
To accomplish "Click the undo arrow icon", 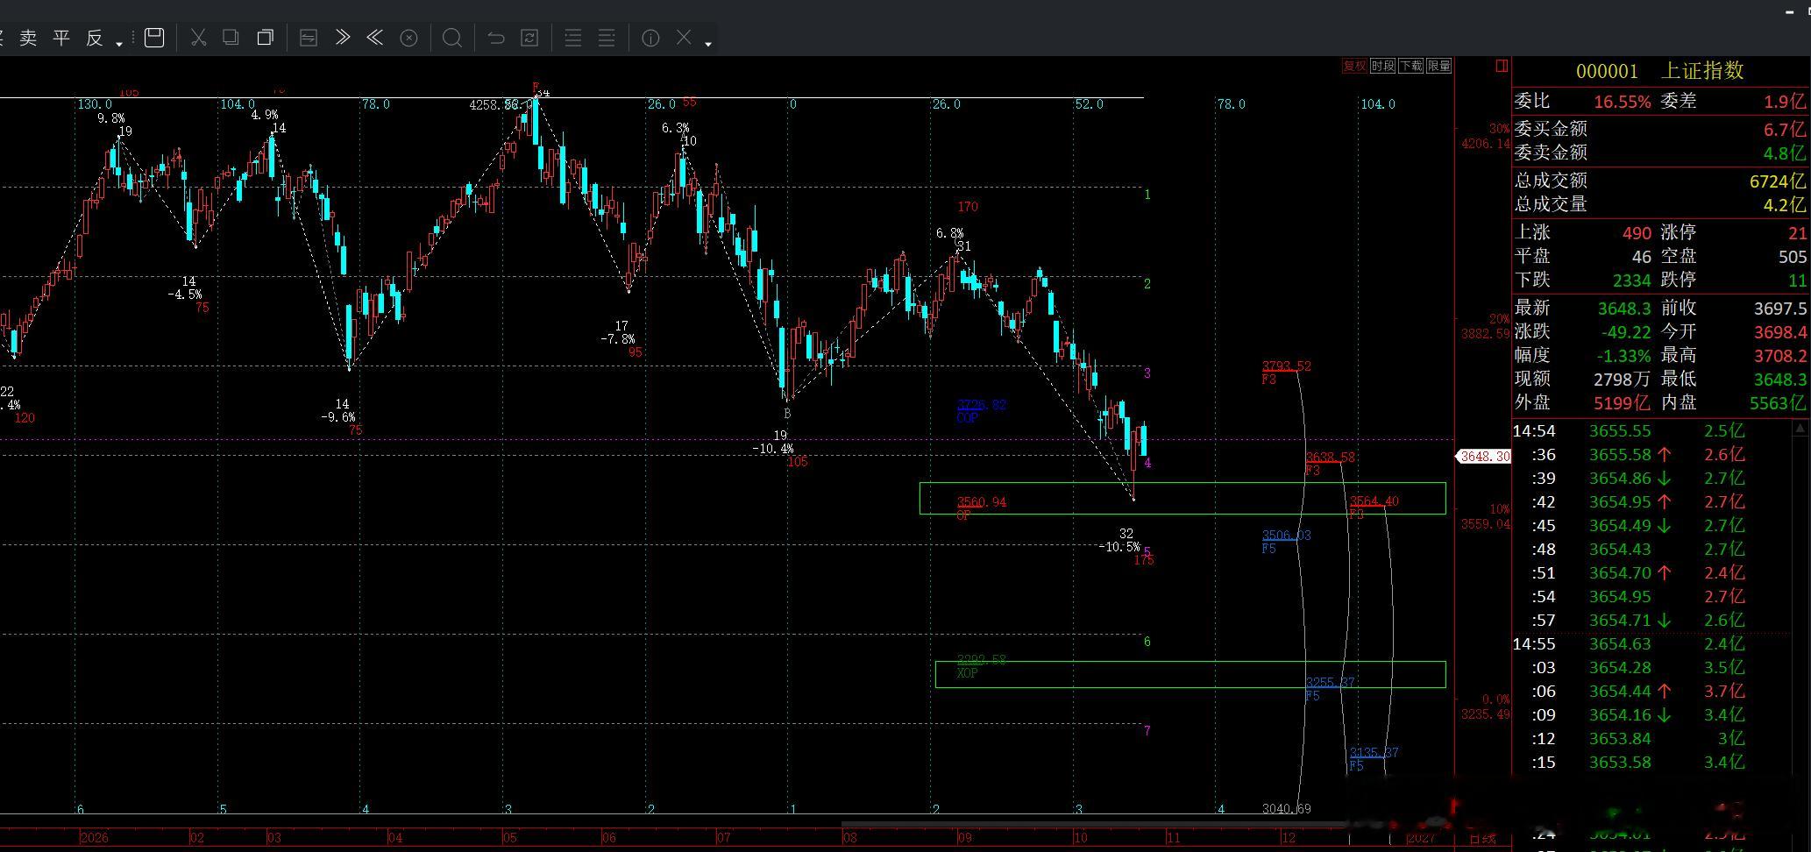I will point(496,38).
